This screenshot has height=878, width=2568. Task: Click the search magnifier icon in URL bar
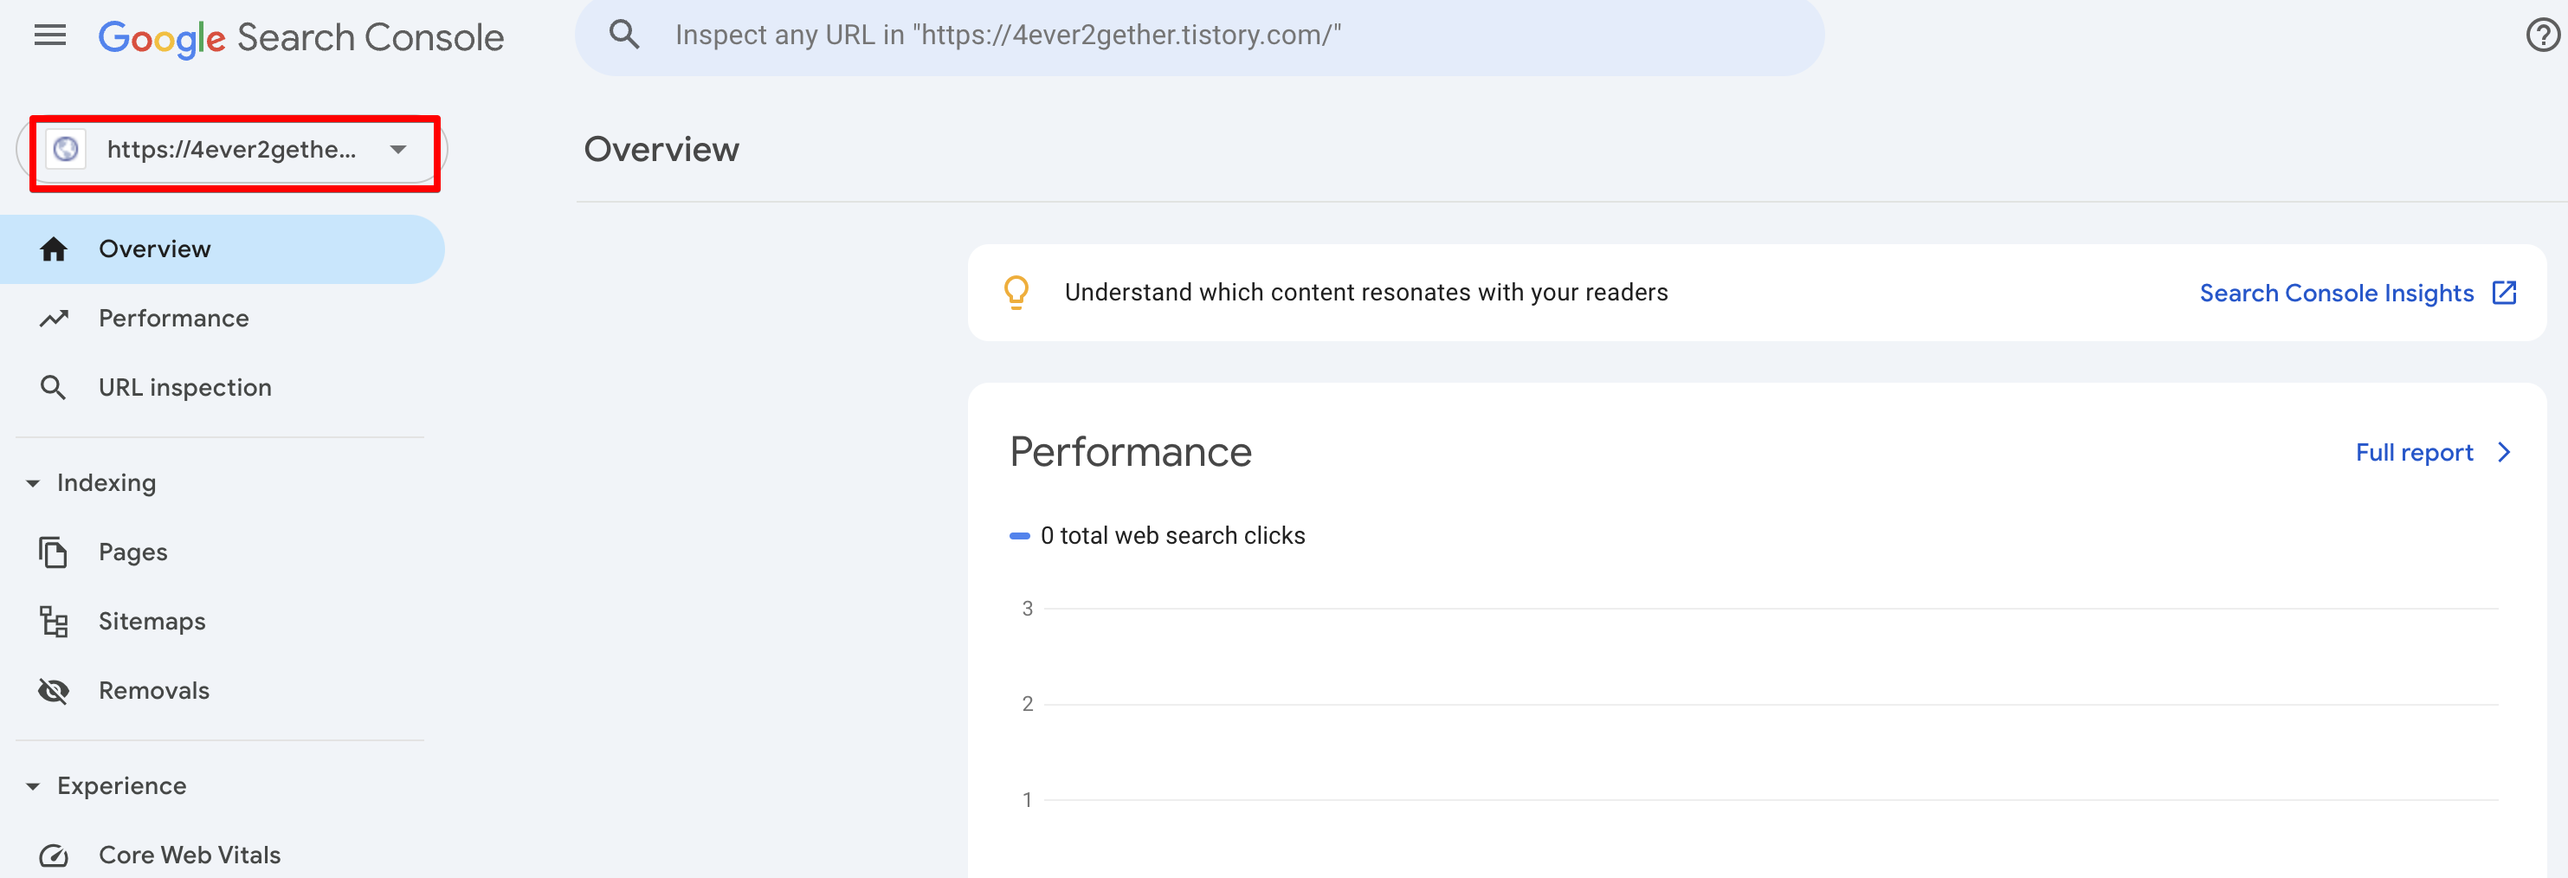624,35
